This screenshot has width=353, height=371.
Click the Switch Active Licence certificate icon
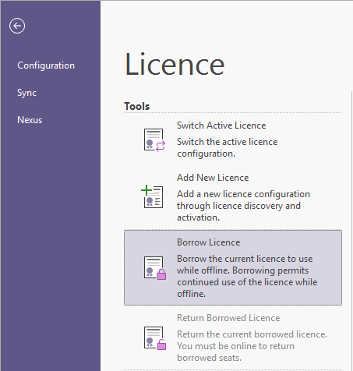pos(154,140)
